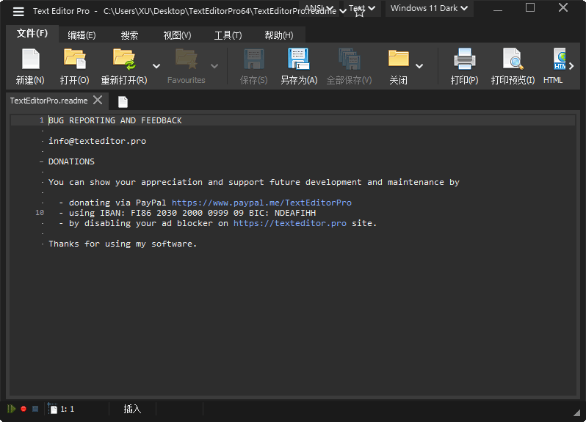
Task: Open the ANSI encoding dropdown
Action: 319,8
